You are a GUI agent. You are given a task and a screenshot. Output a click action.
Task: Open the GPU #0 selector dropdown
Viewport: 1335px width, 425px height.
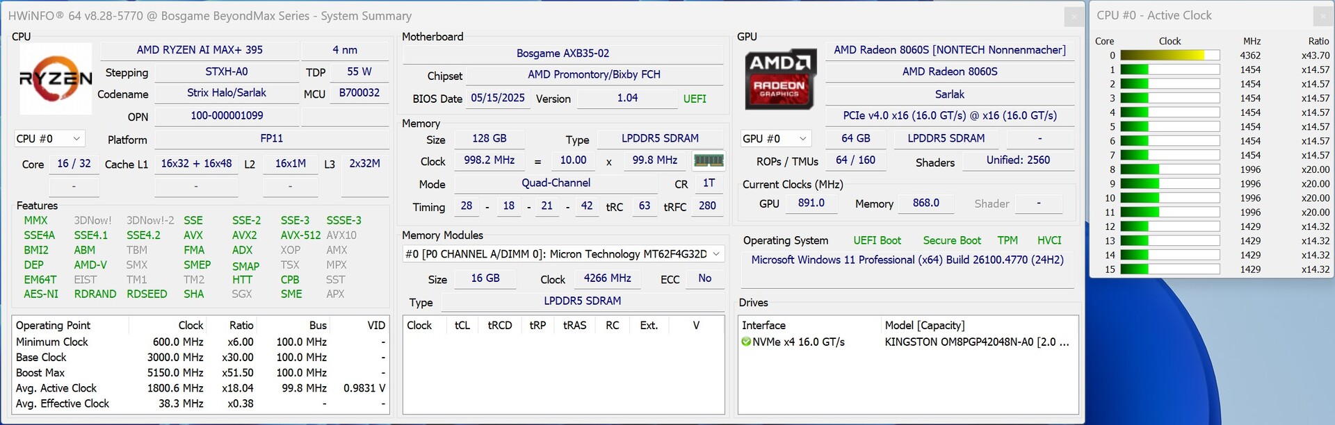[x=776, y=139]
